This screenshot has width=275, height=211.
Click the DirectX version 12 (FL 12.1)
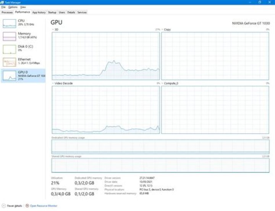coord(146,185)
